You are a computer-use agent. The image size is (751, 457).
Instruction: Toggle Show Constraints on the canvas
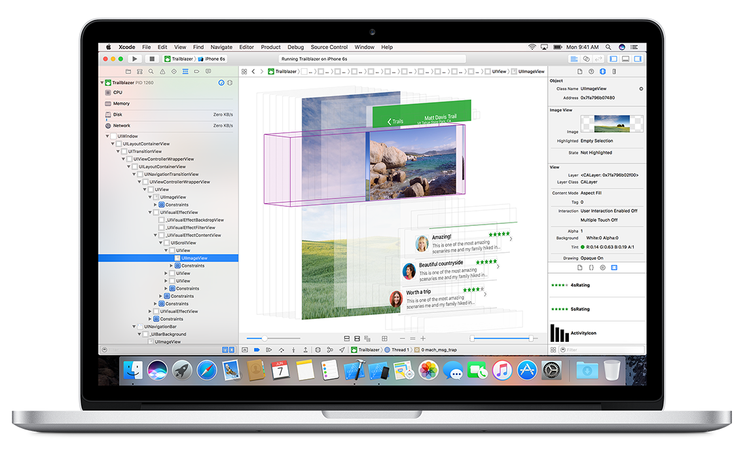point(357,338)
